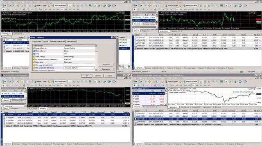Tile windows icon in the #IBM chart window
Viewport: 262px width, 147px height.
(90, 82)
